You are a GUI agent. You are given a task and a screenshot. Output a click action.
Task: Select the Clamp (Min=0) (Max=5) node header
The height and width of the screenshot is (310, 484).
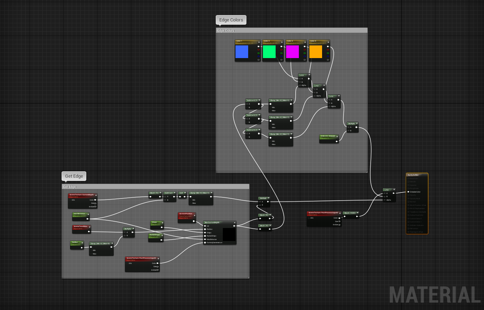coord(101,243)
